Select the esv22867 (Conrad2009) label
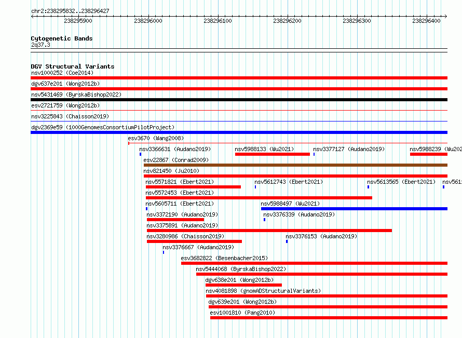Screen dimensions: 462x338 176,160
